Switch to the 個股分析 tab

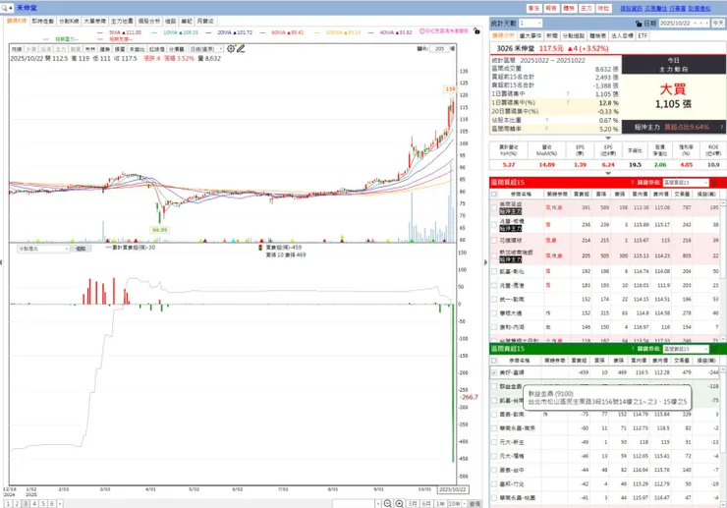tap(148, 21)
